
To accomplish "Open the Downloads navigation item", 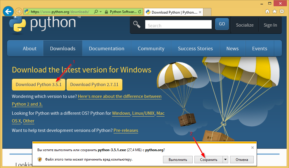I will [x=63, y=49].
